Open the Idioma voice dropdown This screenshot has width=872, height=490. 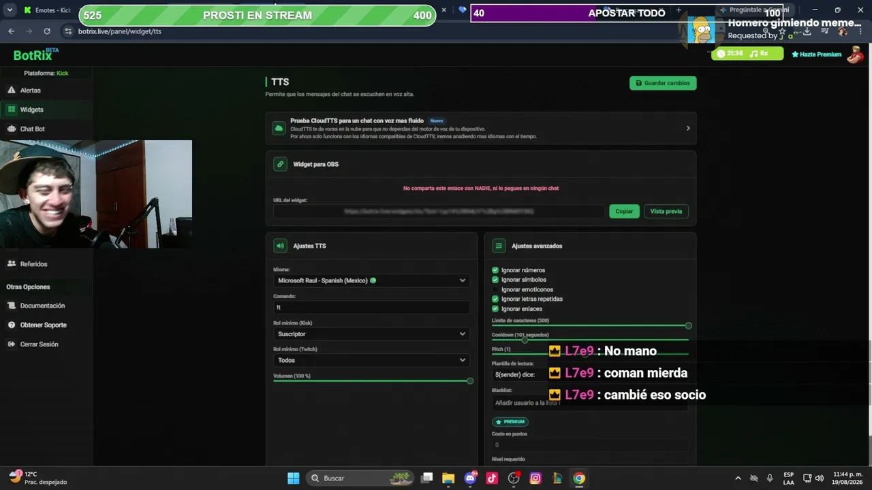point(372,280)
